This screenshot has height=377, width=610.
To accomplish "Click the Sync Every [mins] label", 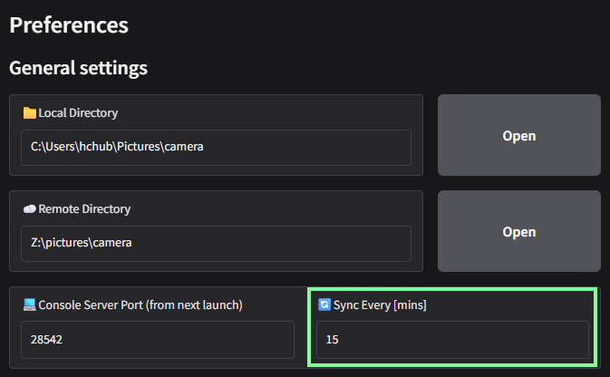I will coord(380,305).
